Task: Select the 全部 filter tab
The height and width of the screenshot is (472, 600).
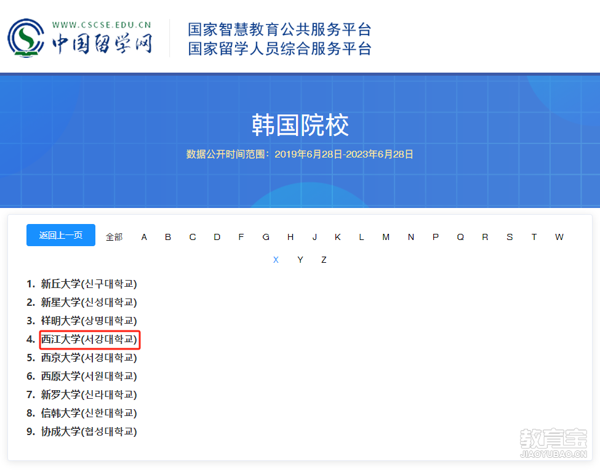Action: pyautogui.click(x=114, y=237)
